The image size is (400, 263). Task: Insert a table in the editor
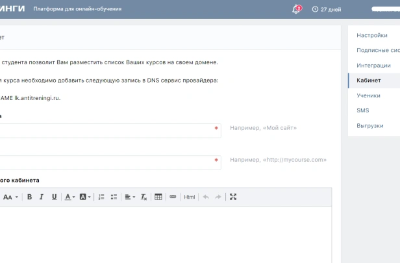pos(158,197)
